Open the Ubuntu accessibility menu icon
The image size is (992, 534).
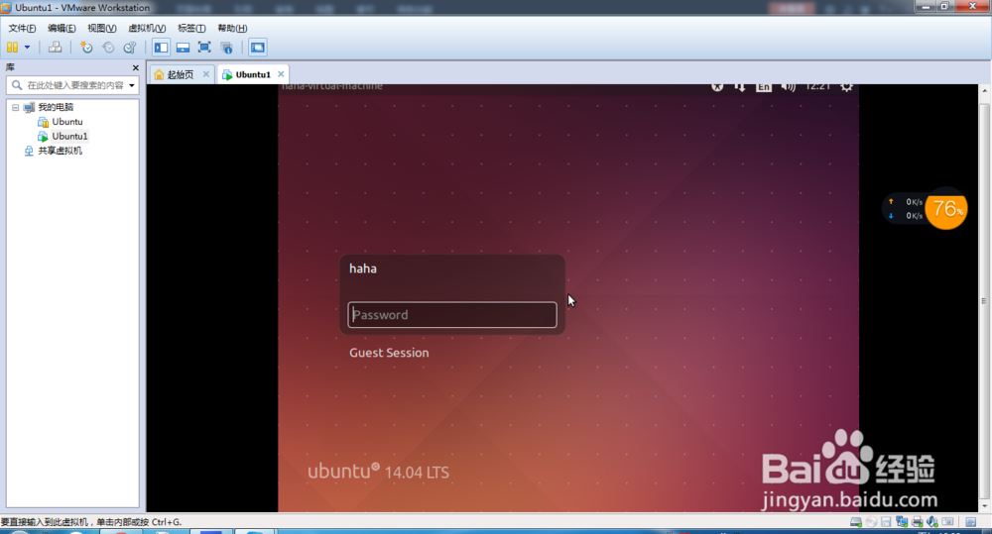click(x=717, y=86)
